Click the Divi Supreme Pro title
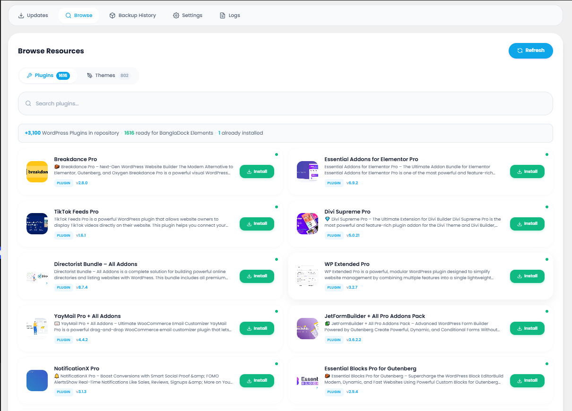 [347, 212]
